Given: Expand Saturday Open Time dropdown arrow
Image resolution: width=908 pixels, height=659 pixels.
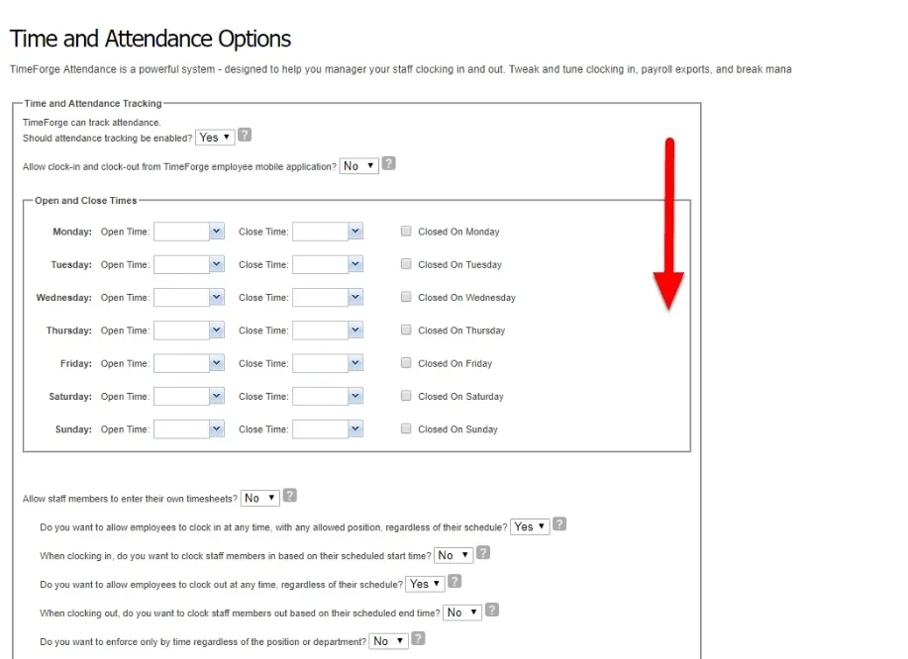Looking at the screenshot, I should 217,397.
